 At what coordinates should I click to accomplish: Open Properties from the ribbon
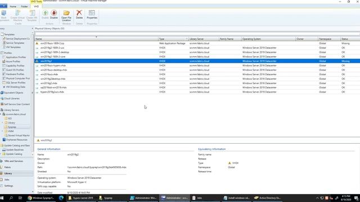(92, 14)
